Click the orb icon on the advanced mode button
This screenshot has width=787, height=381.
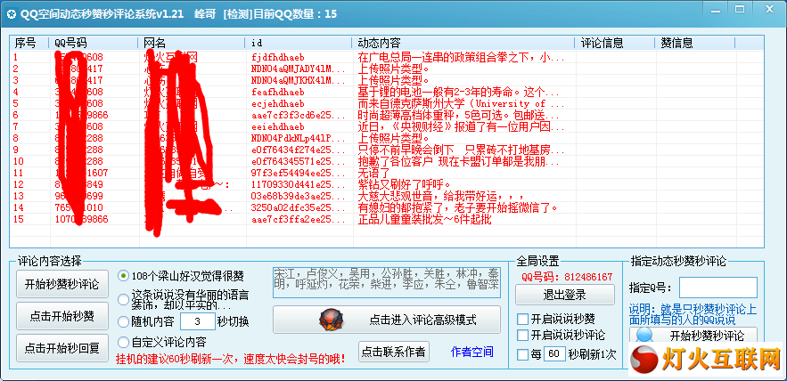tap(332, 320)
